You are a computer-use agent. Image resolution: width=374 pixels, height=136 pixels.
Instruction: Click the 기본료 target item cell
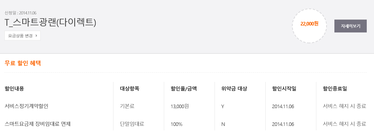point(127,106)
